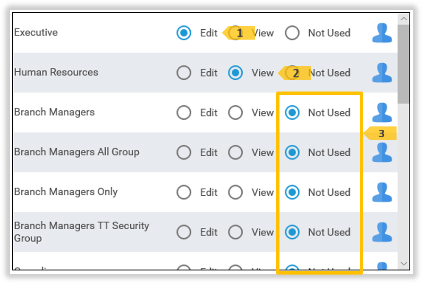Select Edit for Branch Managers TT Security Group

tap(184, 232)
